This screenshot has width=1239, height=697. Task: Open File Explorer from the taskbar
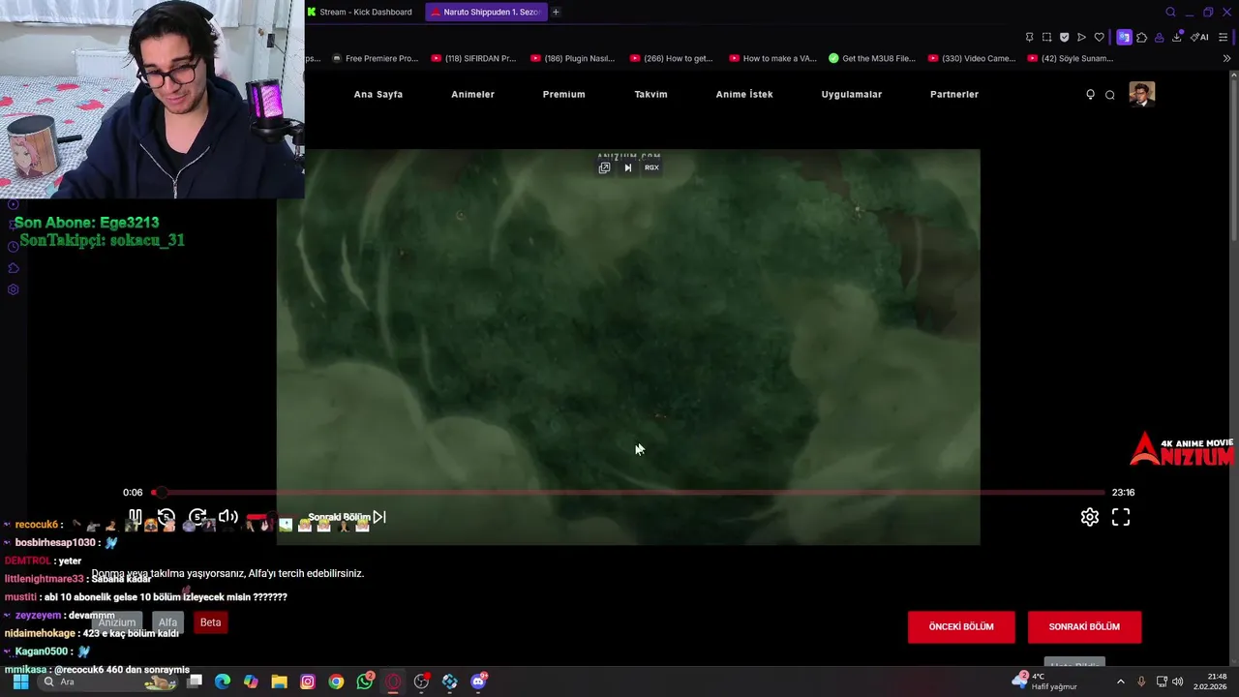click(x=279, y=682)
